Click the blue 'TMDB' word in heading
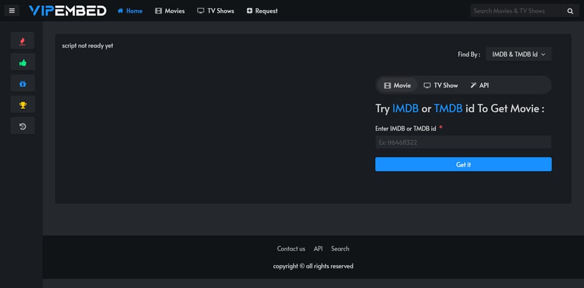Screen dimensions: 584x288 pyautogui.click(x=448, y=109)
